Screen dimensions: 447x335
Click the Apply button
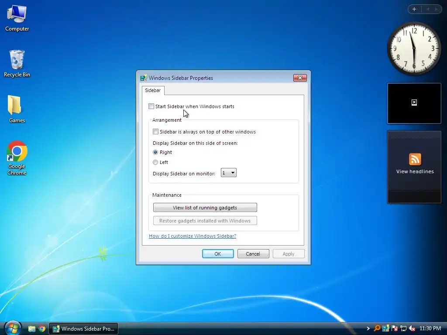[289, 254]
